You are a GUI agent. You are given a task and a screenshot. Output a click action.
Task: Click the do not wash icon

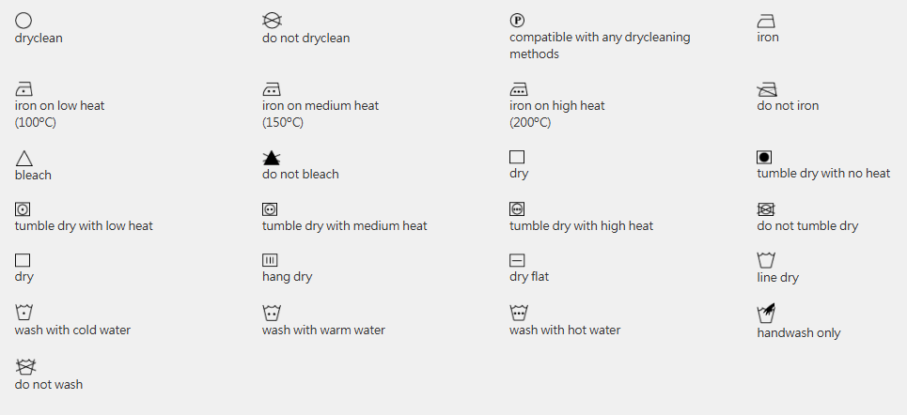tap(25, 366)
